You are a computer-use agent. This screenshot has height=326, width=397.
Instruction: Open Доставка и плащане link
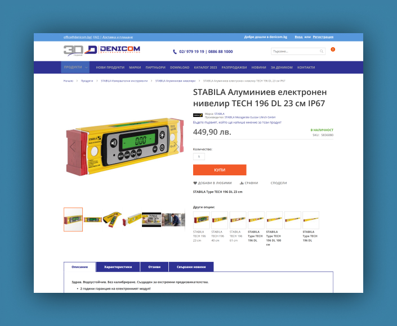click(x=118, y=37)
